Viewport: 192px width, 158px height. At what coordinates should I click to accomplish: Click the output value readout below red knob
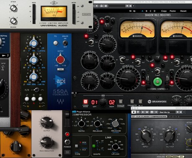tap(61, 69)
